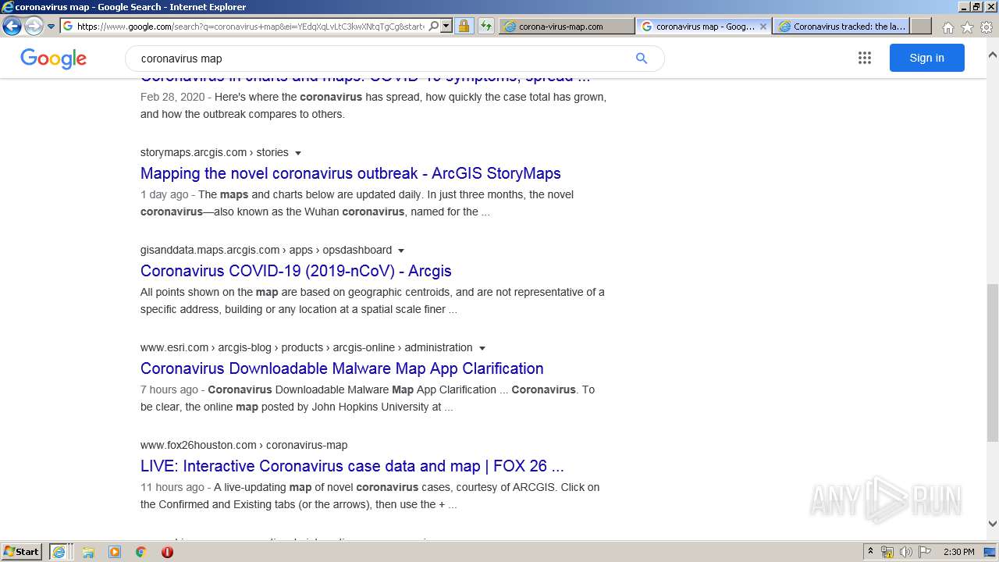Expand storymaps.arcgis.com result options arrow
The width and height of the screenshot is (999, 562).
click(x=298, y=153)
